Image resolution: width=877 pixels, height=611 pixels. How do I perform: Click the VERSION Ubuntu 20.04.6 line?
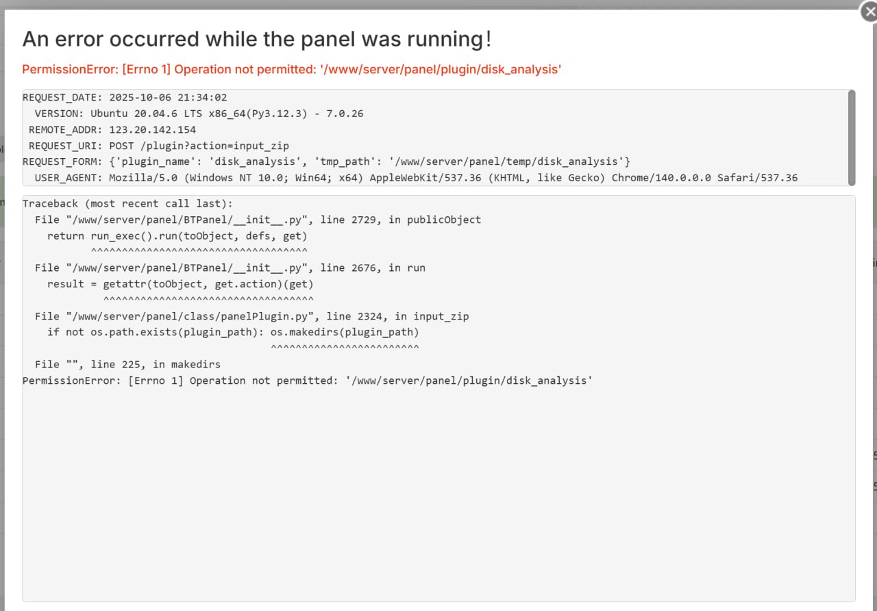pos(199,114)
